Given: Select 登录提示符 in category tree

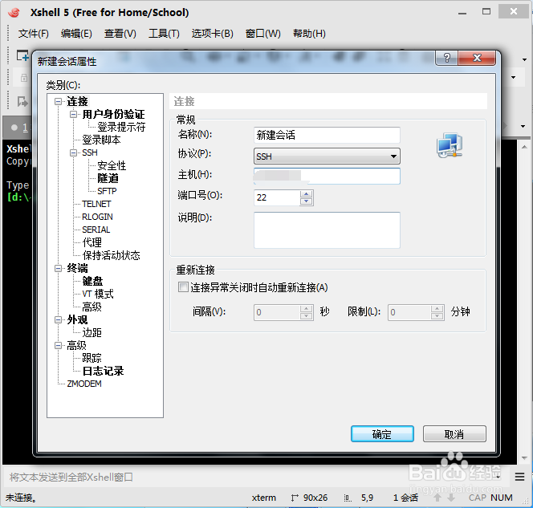Looking at the screenshot, I should click(x=121, y=127).
